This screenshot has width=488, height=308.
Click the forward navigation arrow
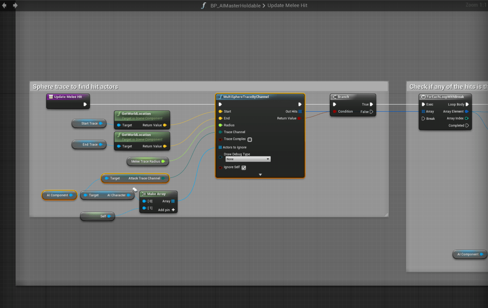[x=15, y=5]
